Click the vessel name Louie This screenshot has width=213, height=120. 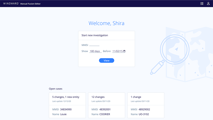pyautogui.click(x=63, y=114)
